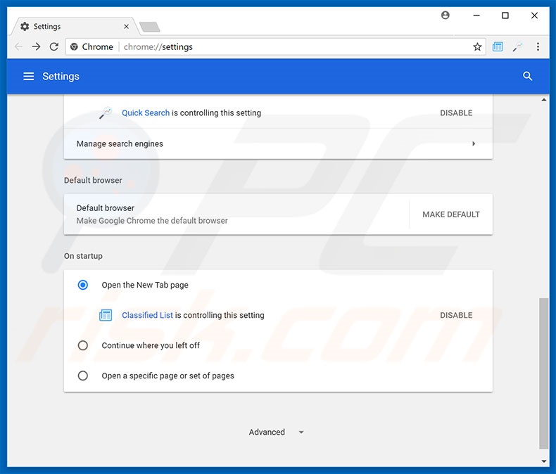Screen dimensions: 556x474
Task: Open the Chrome three-dot menu
Action: coord(538,47)
